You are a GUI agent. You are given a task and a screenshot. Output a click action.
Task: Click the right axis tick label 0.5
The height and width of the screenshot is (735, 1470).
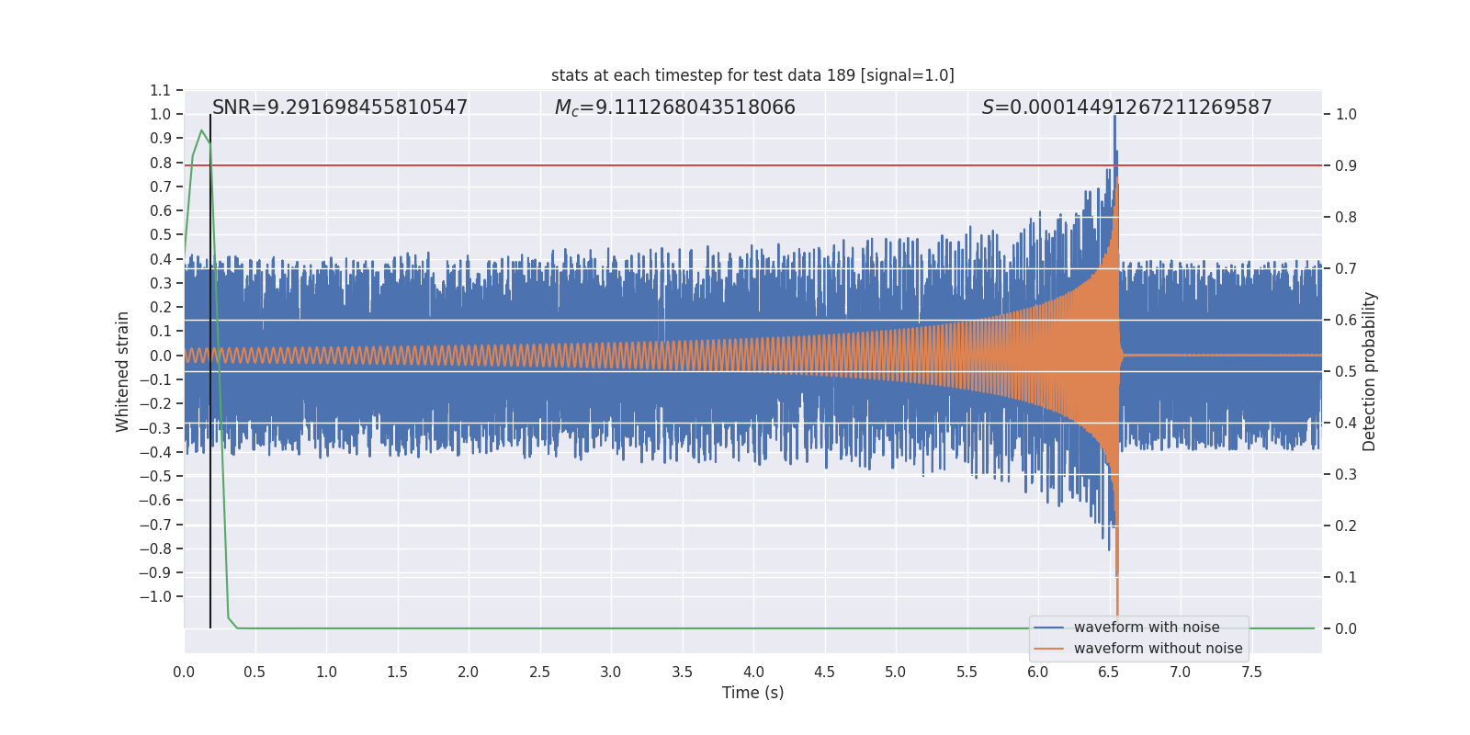(x=1346, y=372)
